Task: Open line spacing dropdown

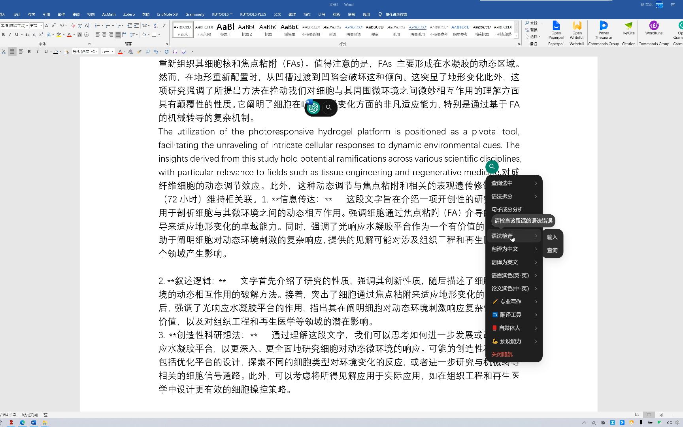Action: (134, 35)
